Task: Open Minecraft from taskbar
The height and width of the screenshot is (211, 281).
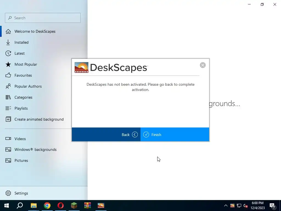Action: pyautogui.click(x=74, y=206)
